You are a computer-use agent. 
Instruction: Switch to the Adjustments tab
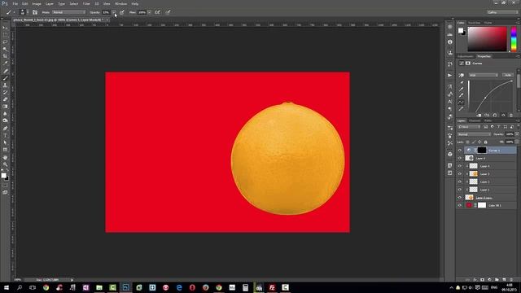[466, 56]
